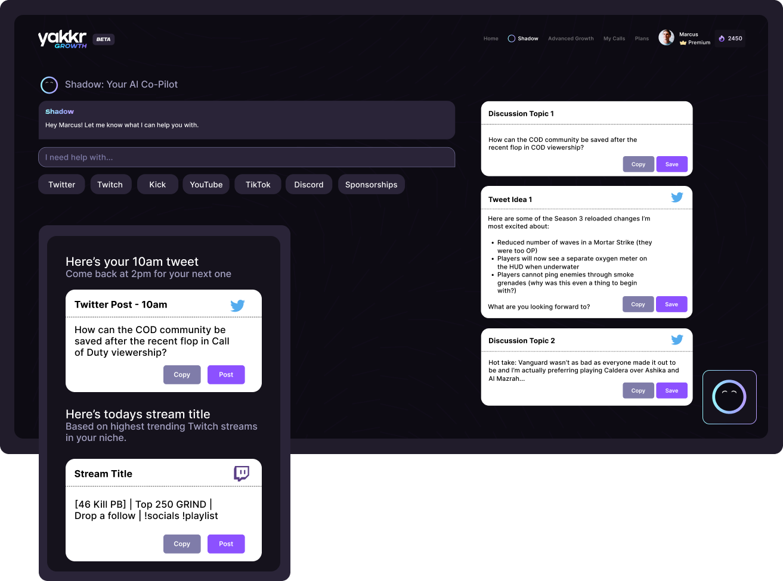Click 'Here's todays stream title' heading

point(138,414)
